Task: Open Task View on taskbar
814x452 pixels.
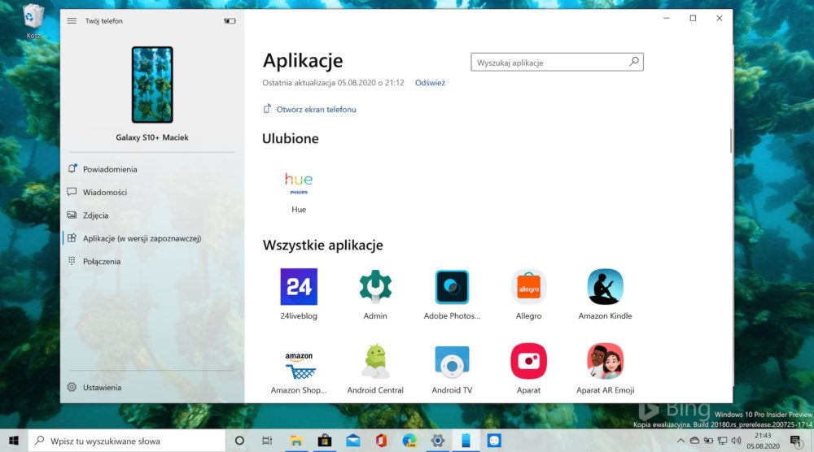Action: point(267,441)
